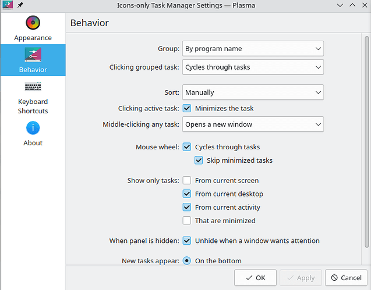Open the Group dropdown By program name
Image resolution: width=371 pixels, height=290 pixels.
253,49
